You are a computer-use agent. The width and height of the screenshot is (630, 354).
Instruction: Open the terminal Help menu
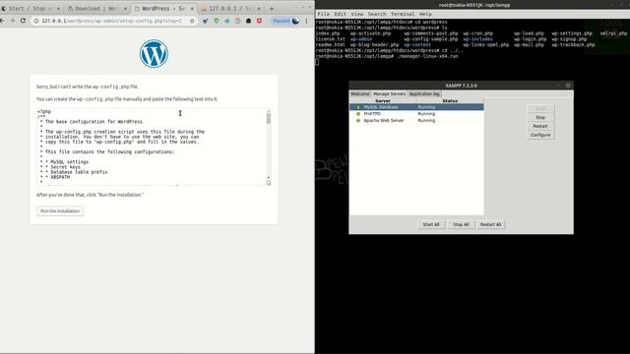[x=425, y=14]
